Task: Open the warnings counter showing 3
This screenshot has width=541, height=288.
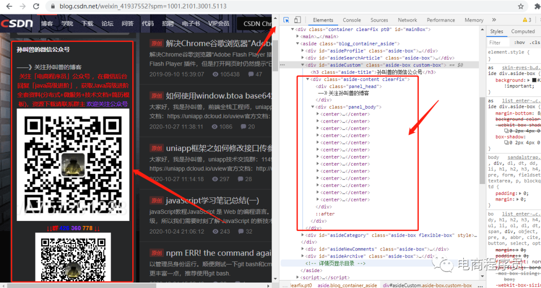Action: pyautogui.click(x=527, y=20)
